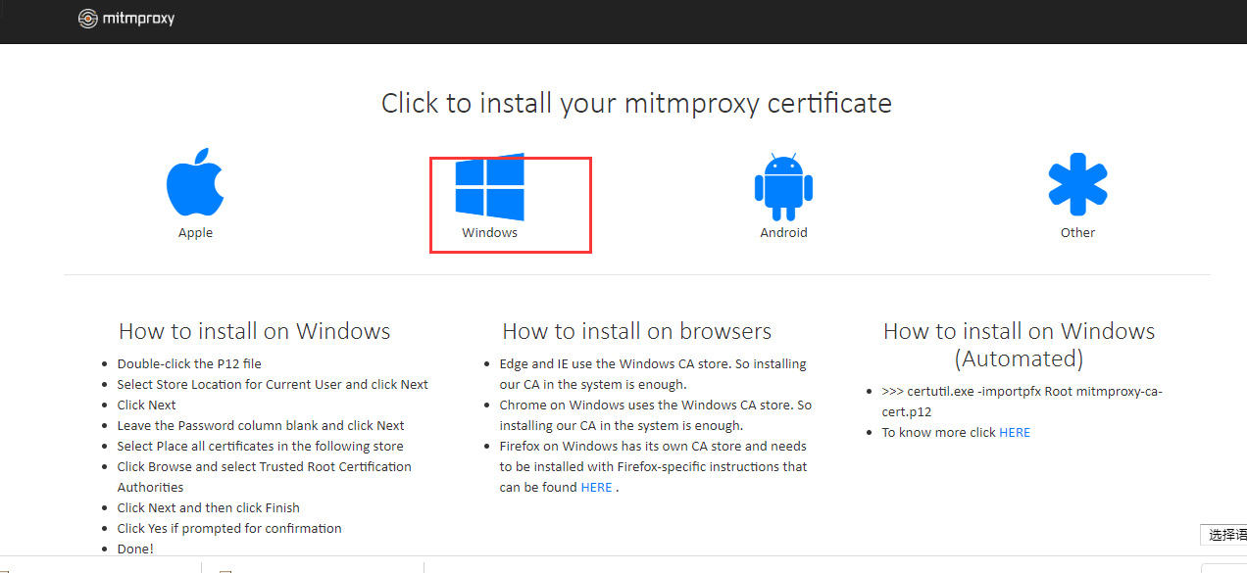Viewport: 1247px width, 573px height.
Task: Open the 选择语言 language selector
Action: tap(1227, 535)
